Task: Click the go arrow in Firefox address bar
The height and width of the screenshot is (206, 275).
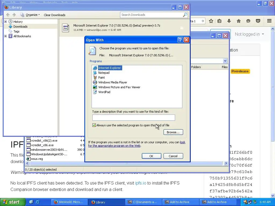Action: [x=203, y=21]
